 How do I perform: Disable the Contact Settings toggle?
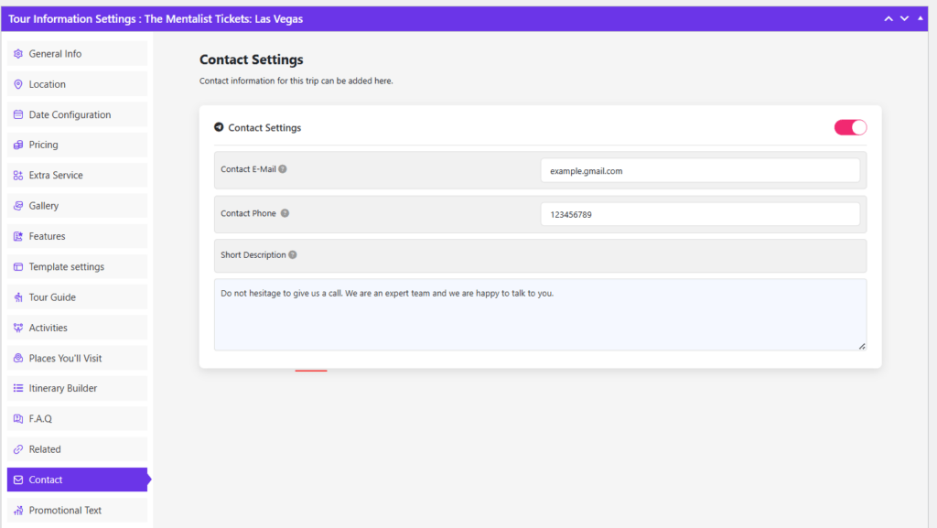pyautogui.click(x=849, y=127)
